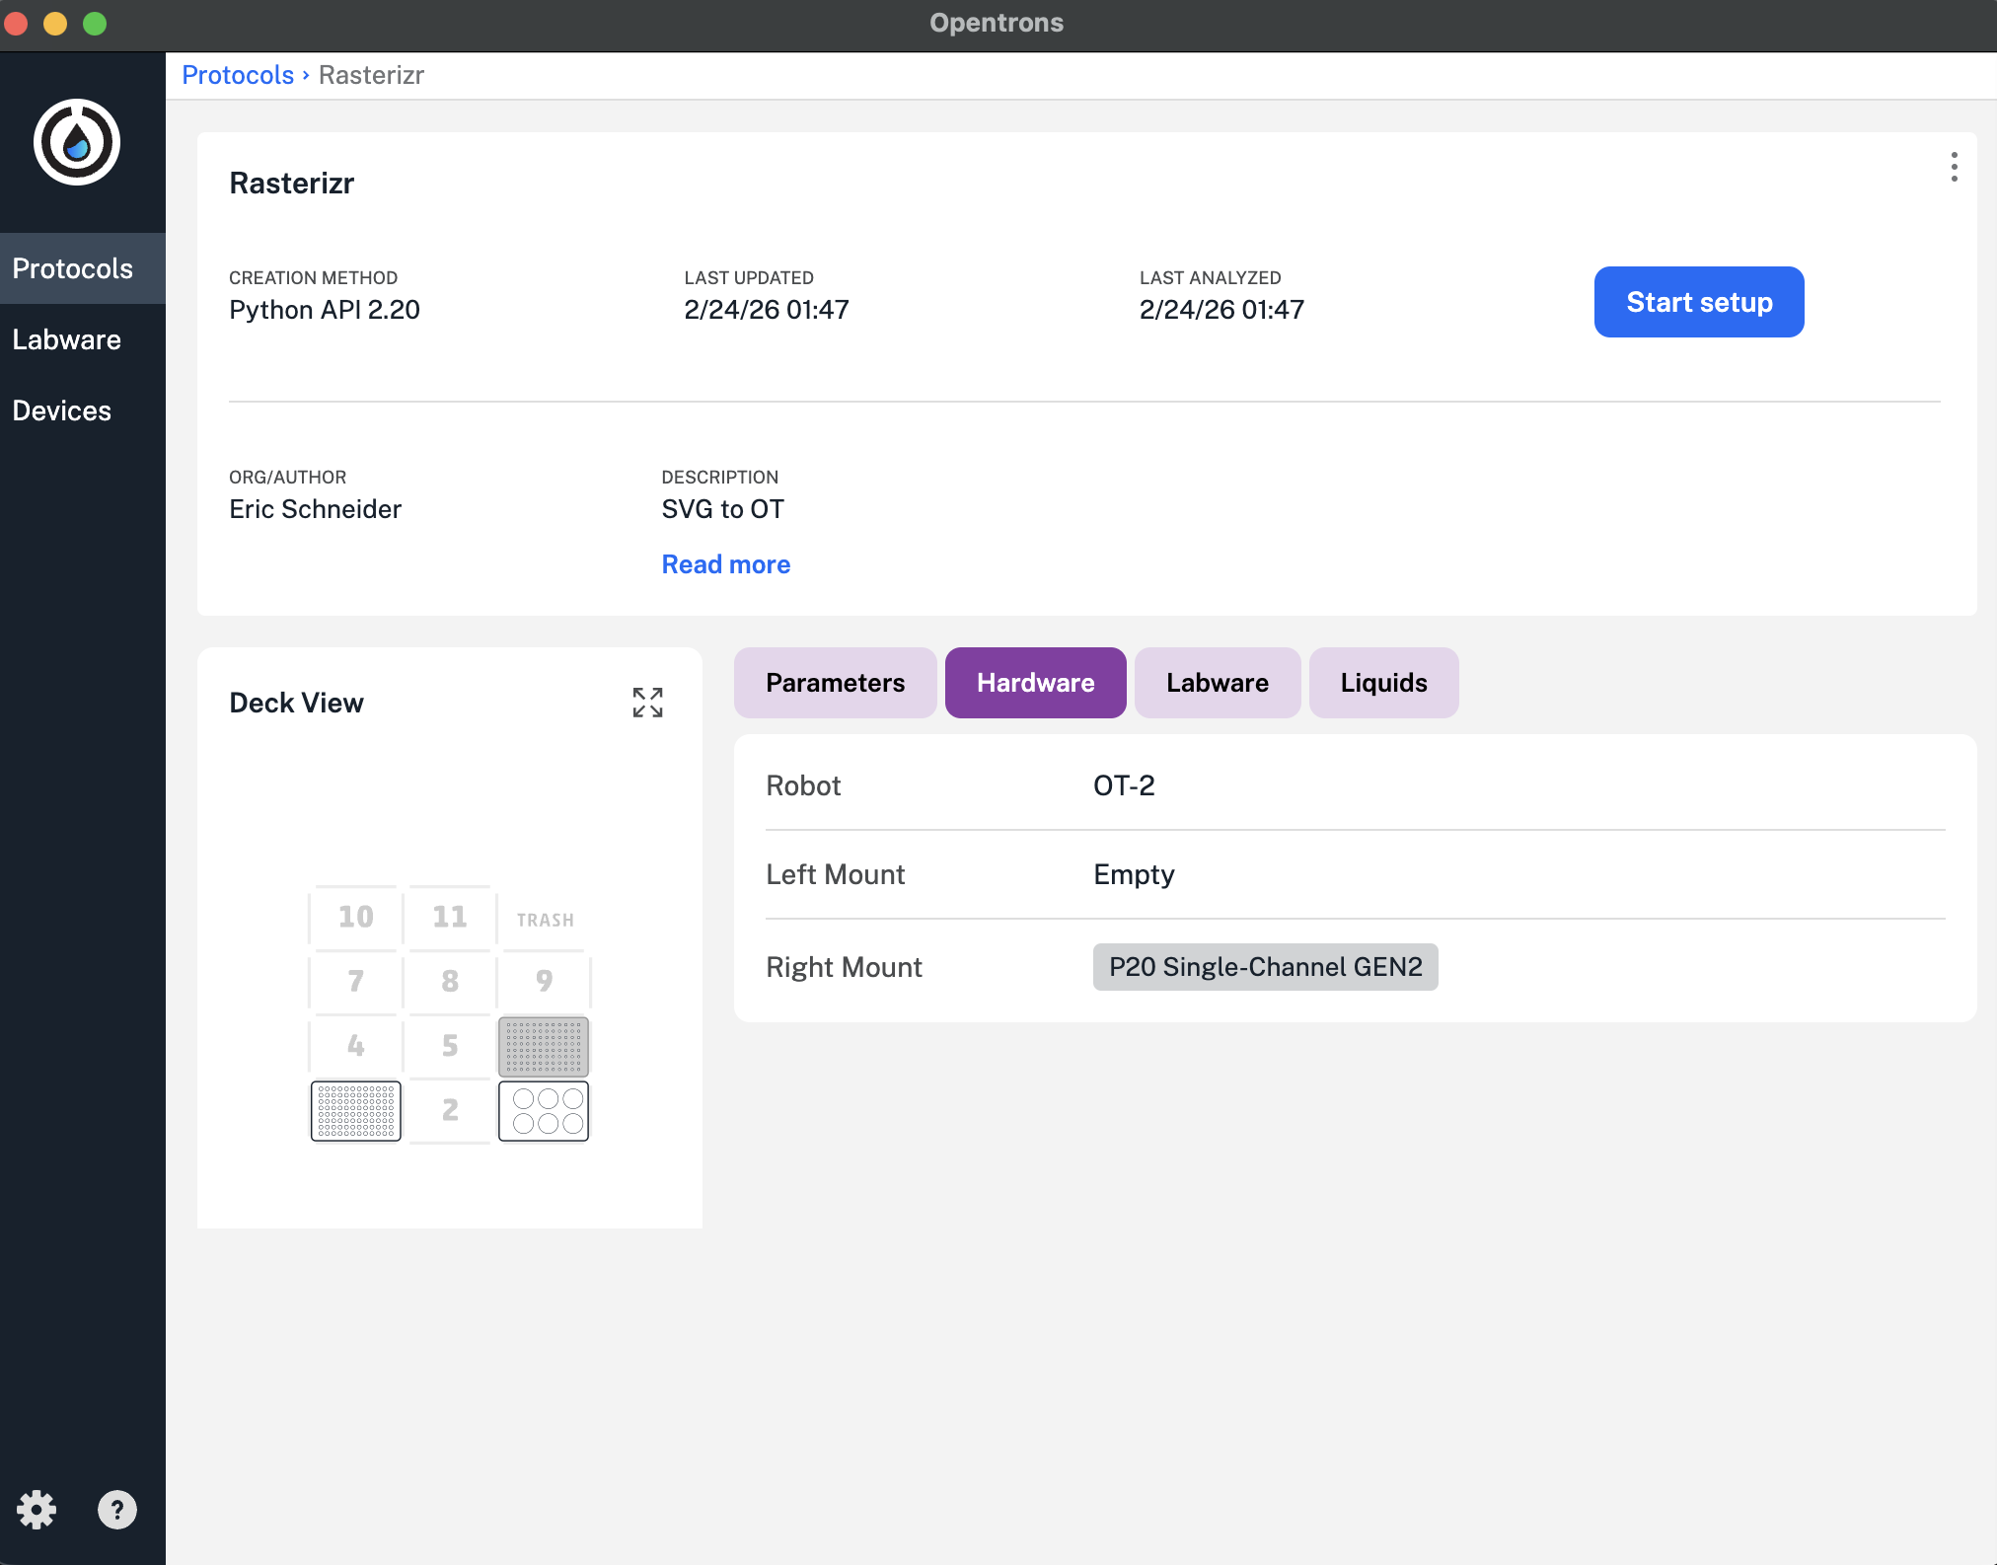Screen dimensions: 1997x1565
Task: Expand description with Read more
Action: [x=725, y=564]
